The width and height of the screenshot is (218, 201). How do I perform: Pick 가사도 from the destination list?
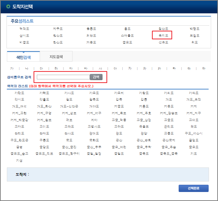click(69, 93)
